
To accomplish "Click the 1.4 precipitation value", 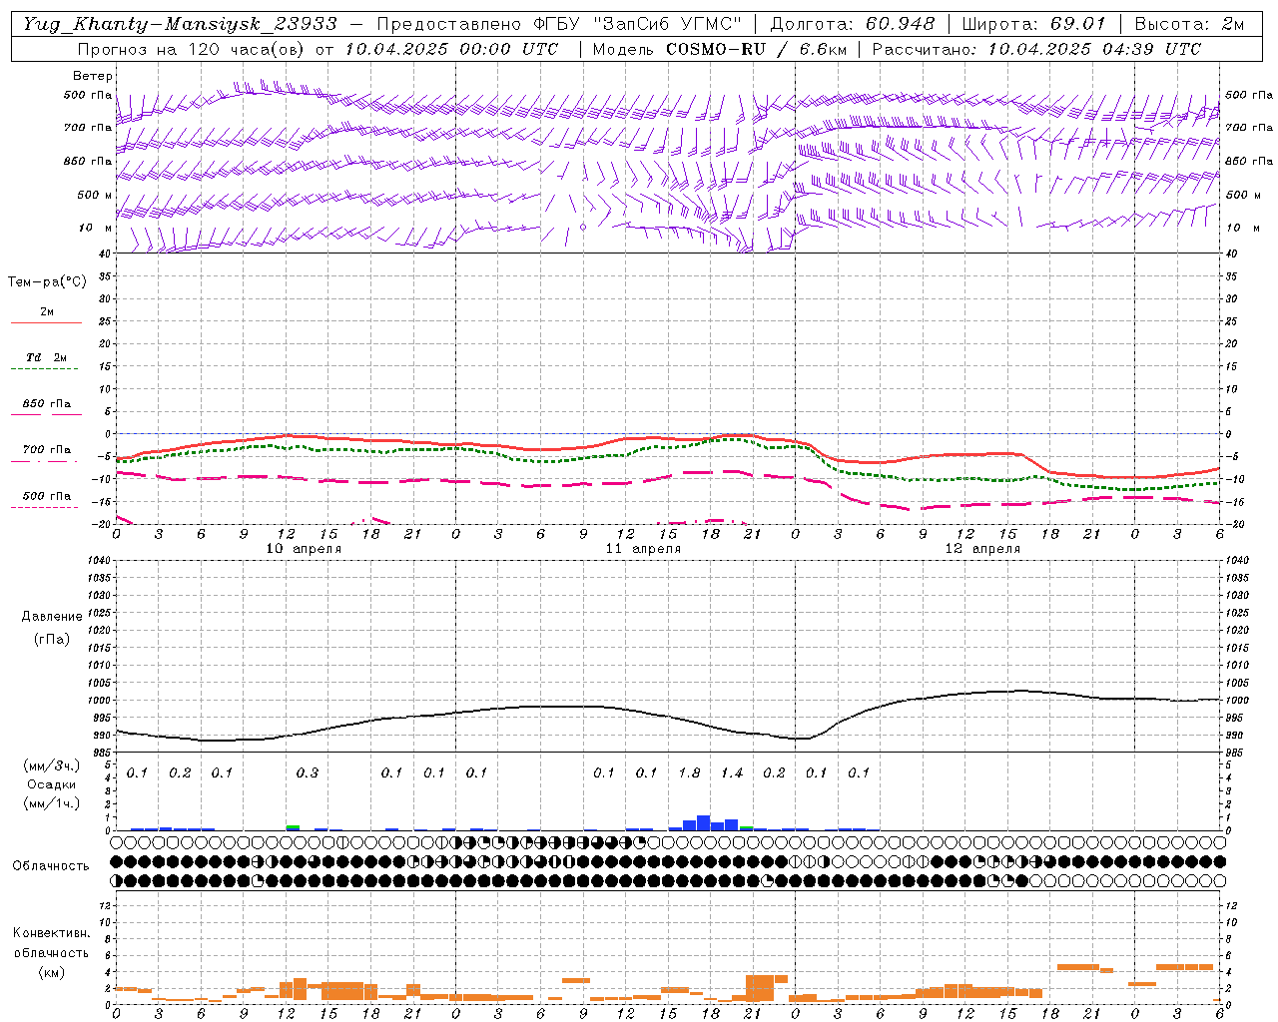I will [732, 772].
